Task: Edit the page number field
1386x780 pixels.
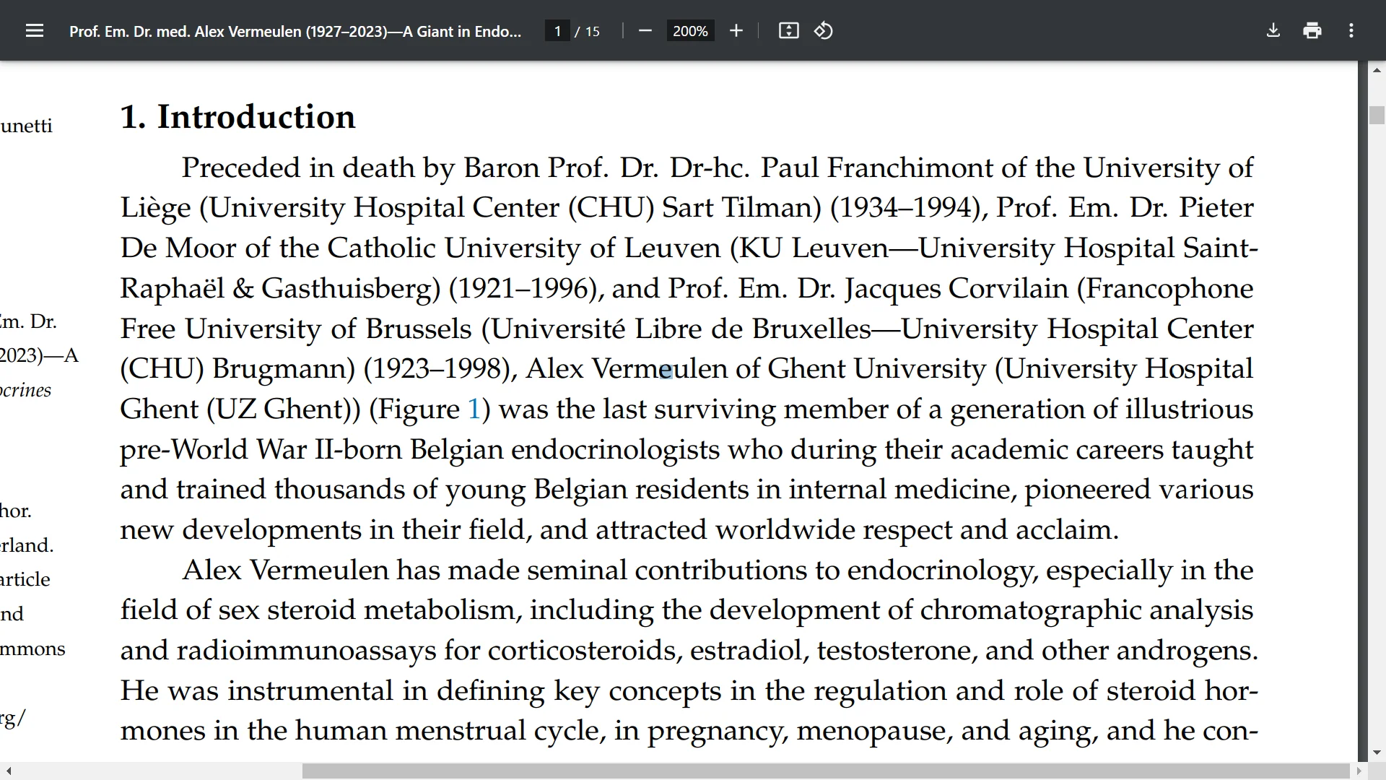Action: (557, 31)
